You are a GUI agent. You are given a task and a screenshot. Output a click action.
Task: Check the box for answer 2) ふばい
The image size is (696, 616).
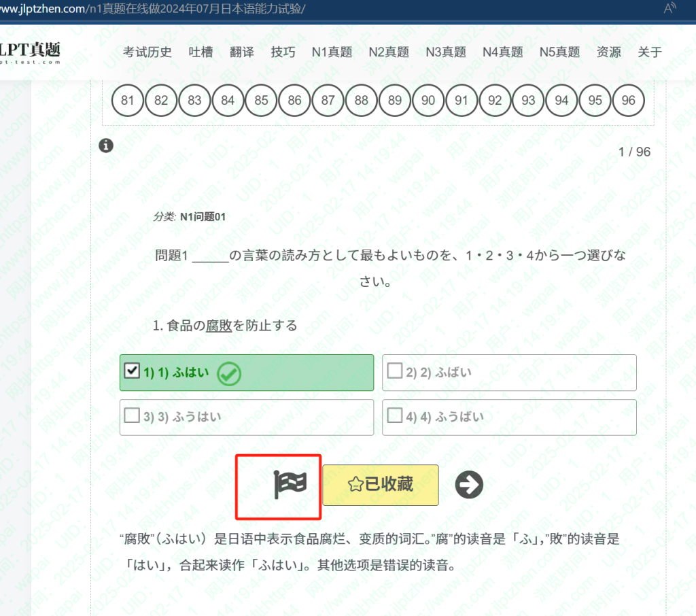395,371
